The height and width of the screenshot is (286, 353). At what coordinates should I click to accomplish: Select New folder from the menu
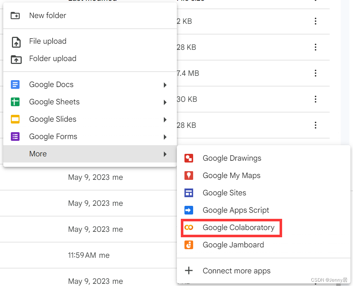click(x=90, y=16)
